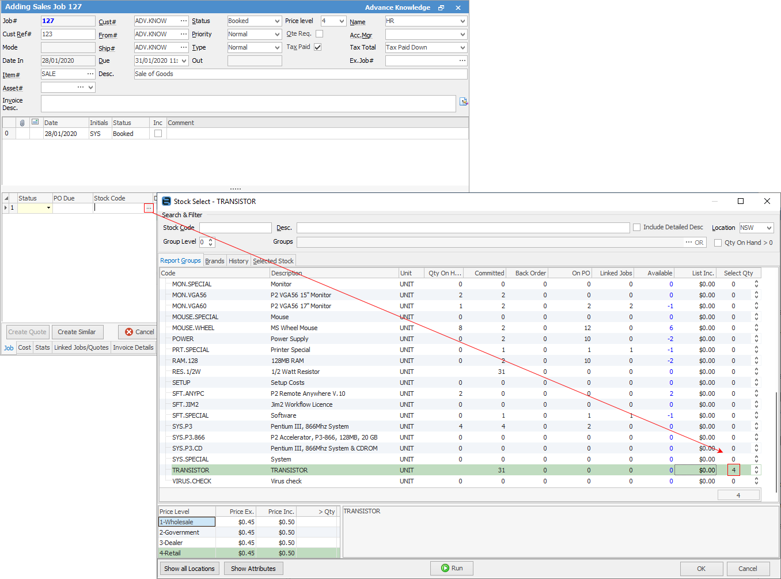
Task: Tick the Qty On Hand > 0 checkbox
Action: click(718, 243)
